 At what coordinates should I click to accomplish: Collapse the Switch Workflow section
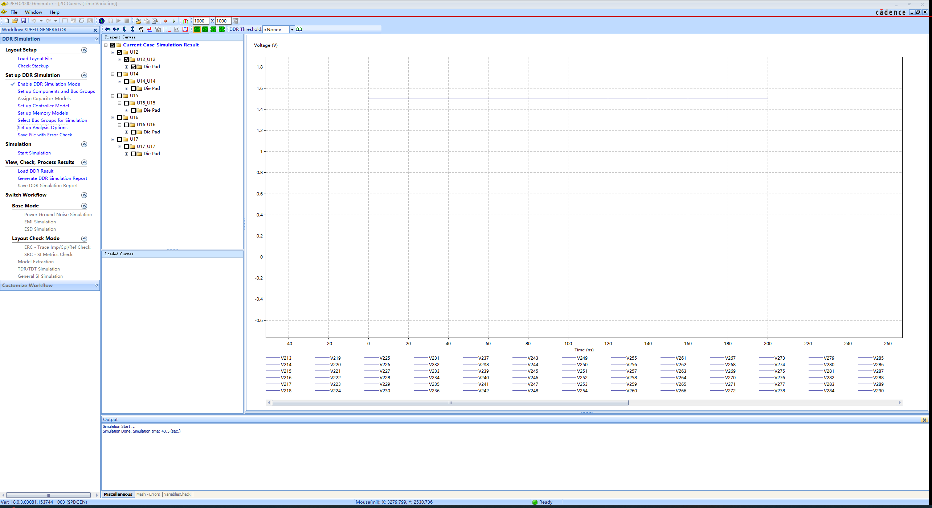pos(84,195)
